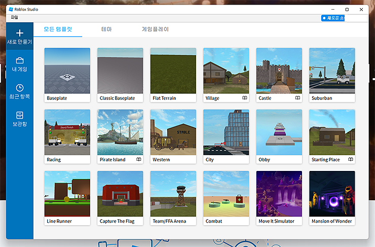
Task: Click the Roblox Studio window title text
Action: [x=26, y=9]
